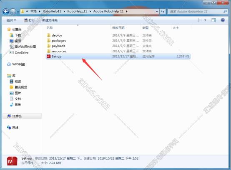Viewport: 231px width, 170px height.
Task: Refresh the current folder view
Action: click(163, 11)
